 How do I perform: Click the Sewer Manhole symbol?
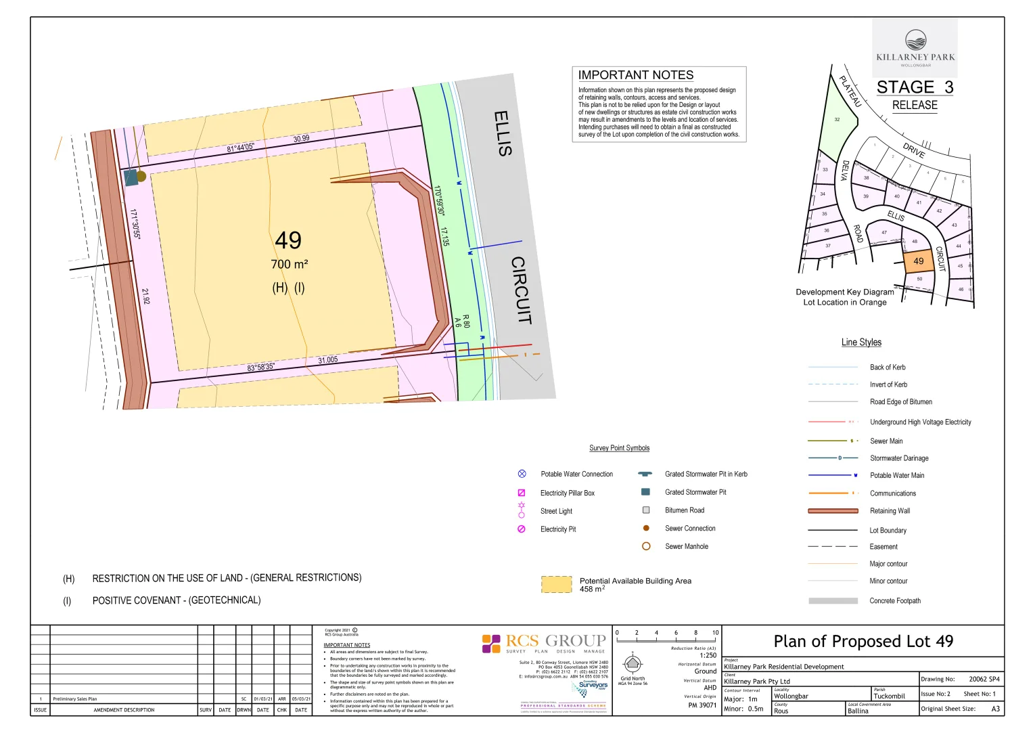(x=647, y=546)
